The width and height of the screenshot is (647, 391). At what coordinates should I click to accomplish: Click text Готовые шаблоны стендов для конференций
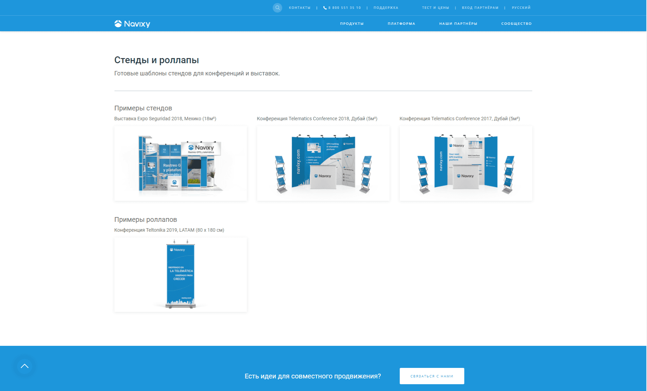click(x=197, y=73)
